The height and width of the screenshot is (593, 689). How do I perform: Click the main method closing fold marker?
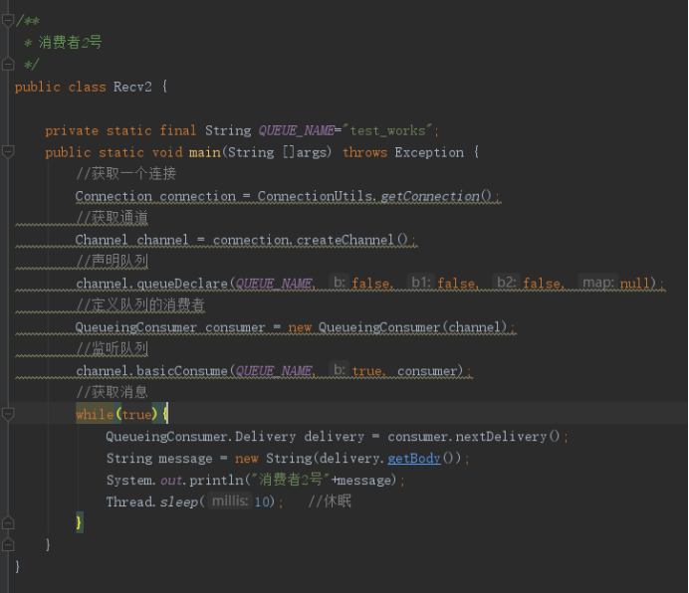tap(8, 544)
